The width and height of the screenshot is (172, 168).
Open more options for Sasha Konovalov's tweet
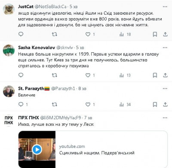[165, 48]
